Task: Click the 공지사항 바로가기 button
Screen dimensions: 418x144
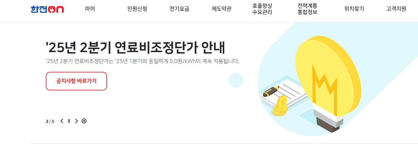Action: click(x=76, y=81)
